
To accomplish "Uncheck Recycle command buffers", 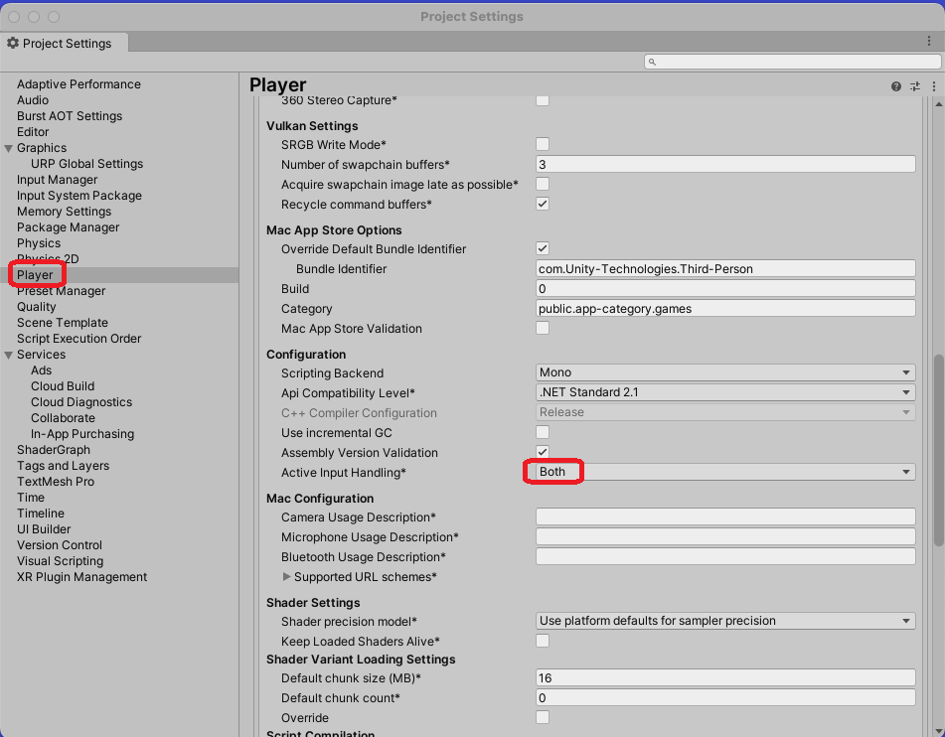I will (543, 205).
